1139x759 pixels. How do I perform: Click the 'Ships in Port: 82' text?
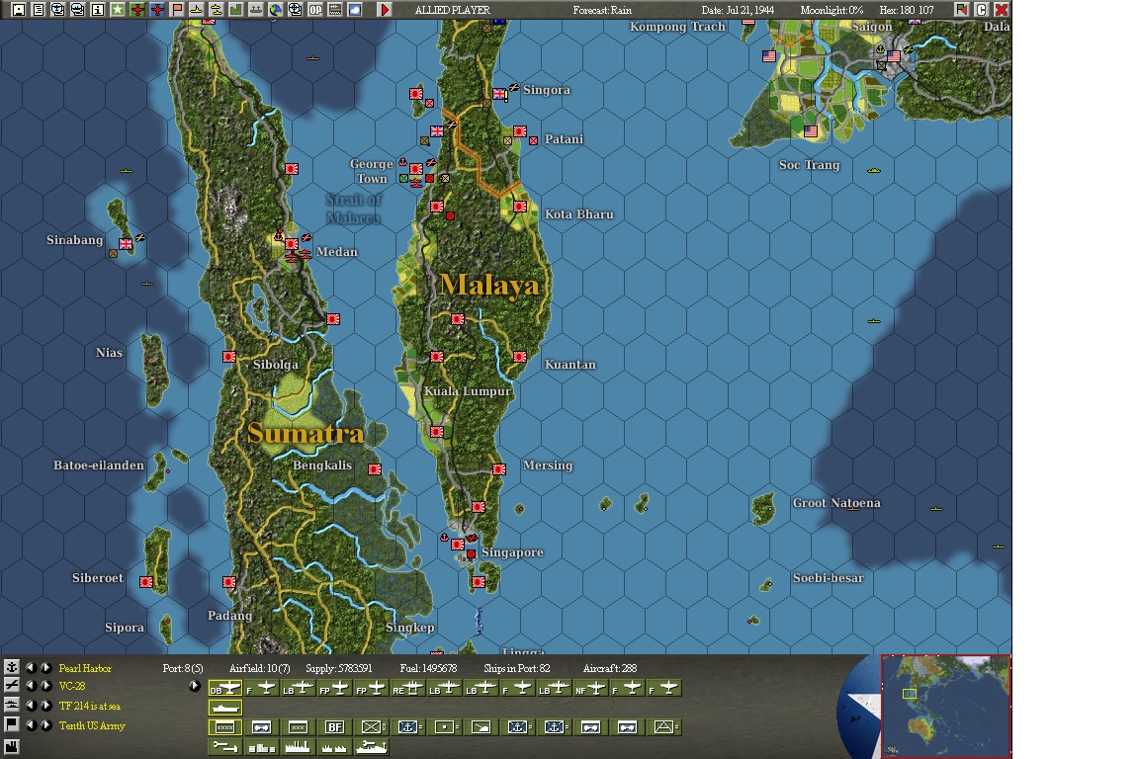[517, 668]
